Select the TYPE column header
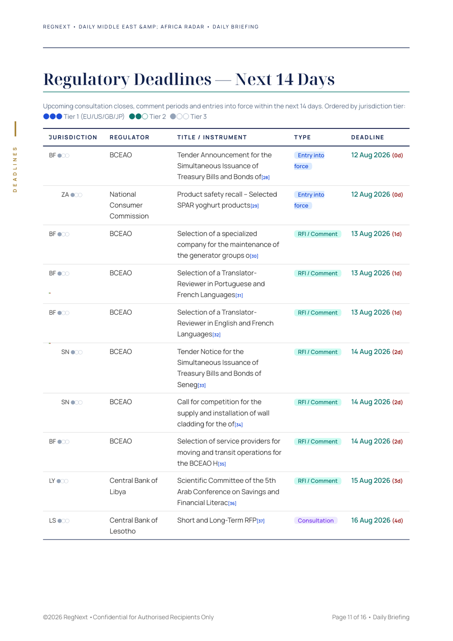The height and width of the screenshot is (641, 453). [302, 138]
